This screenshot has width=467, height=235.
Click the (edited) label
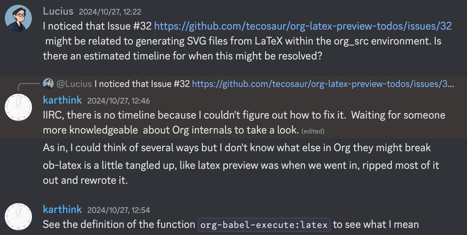tap(313, 131)
